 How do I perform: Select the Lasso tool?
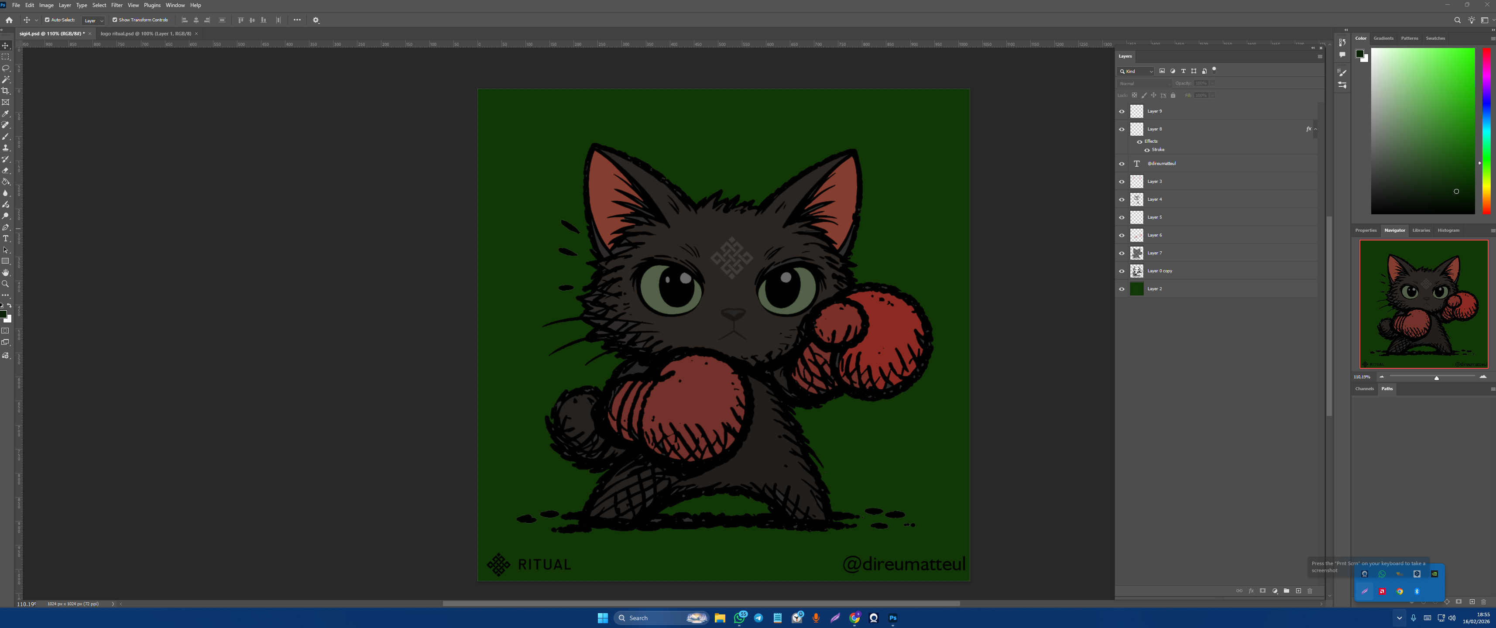pos(6,68)
